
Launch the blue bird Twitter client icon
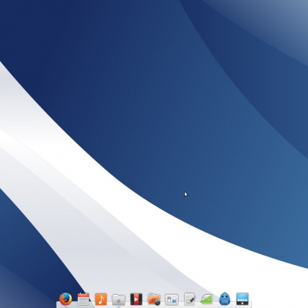point(225,299)
